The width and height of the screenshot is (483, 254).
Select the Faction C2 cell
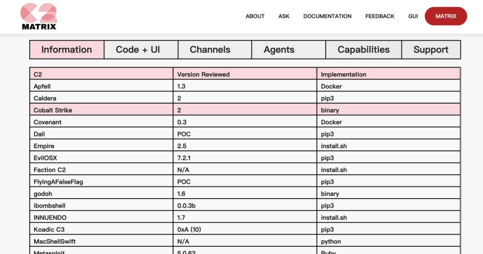tap(102, 170)
